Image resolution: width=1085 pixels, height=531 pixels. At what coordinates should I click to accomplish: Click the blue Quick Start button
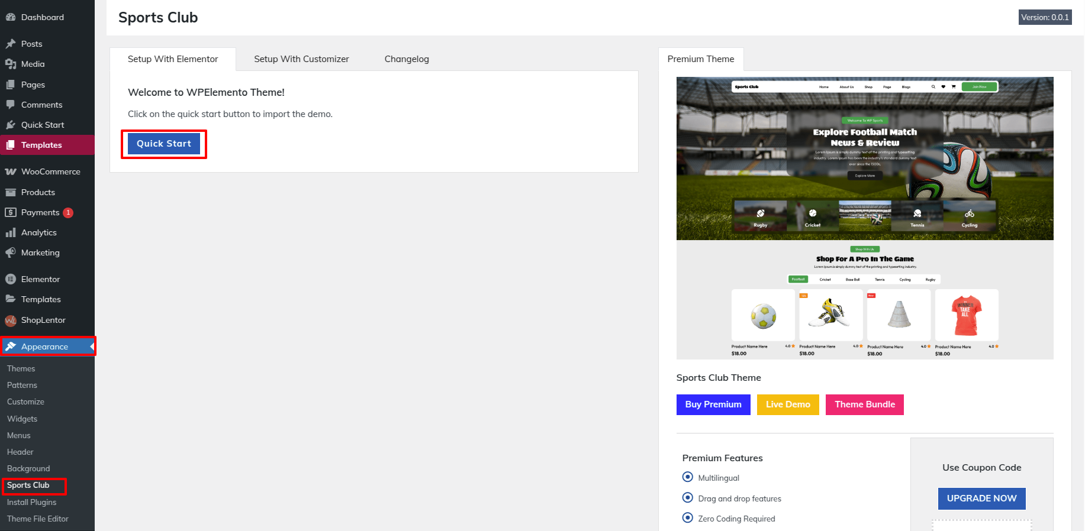164,144
